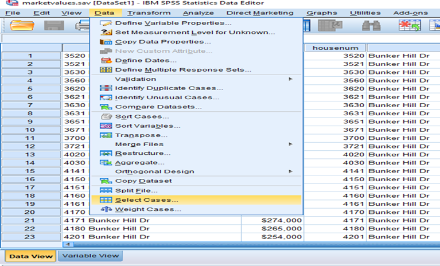Screen dimensions: 440x266
Task: Click housenum value 3520
Action: click(336, 56)
